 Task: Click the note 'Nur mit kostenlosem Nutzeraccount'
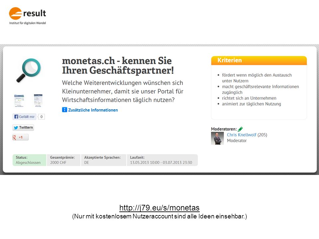(x=159, y=216)
